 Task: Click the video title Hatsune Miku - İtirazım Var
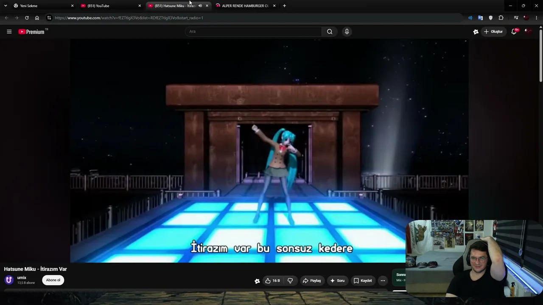click(x=36, y=269)
